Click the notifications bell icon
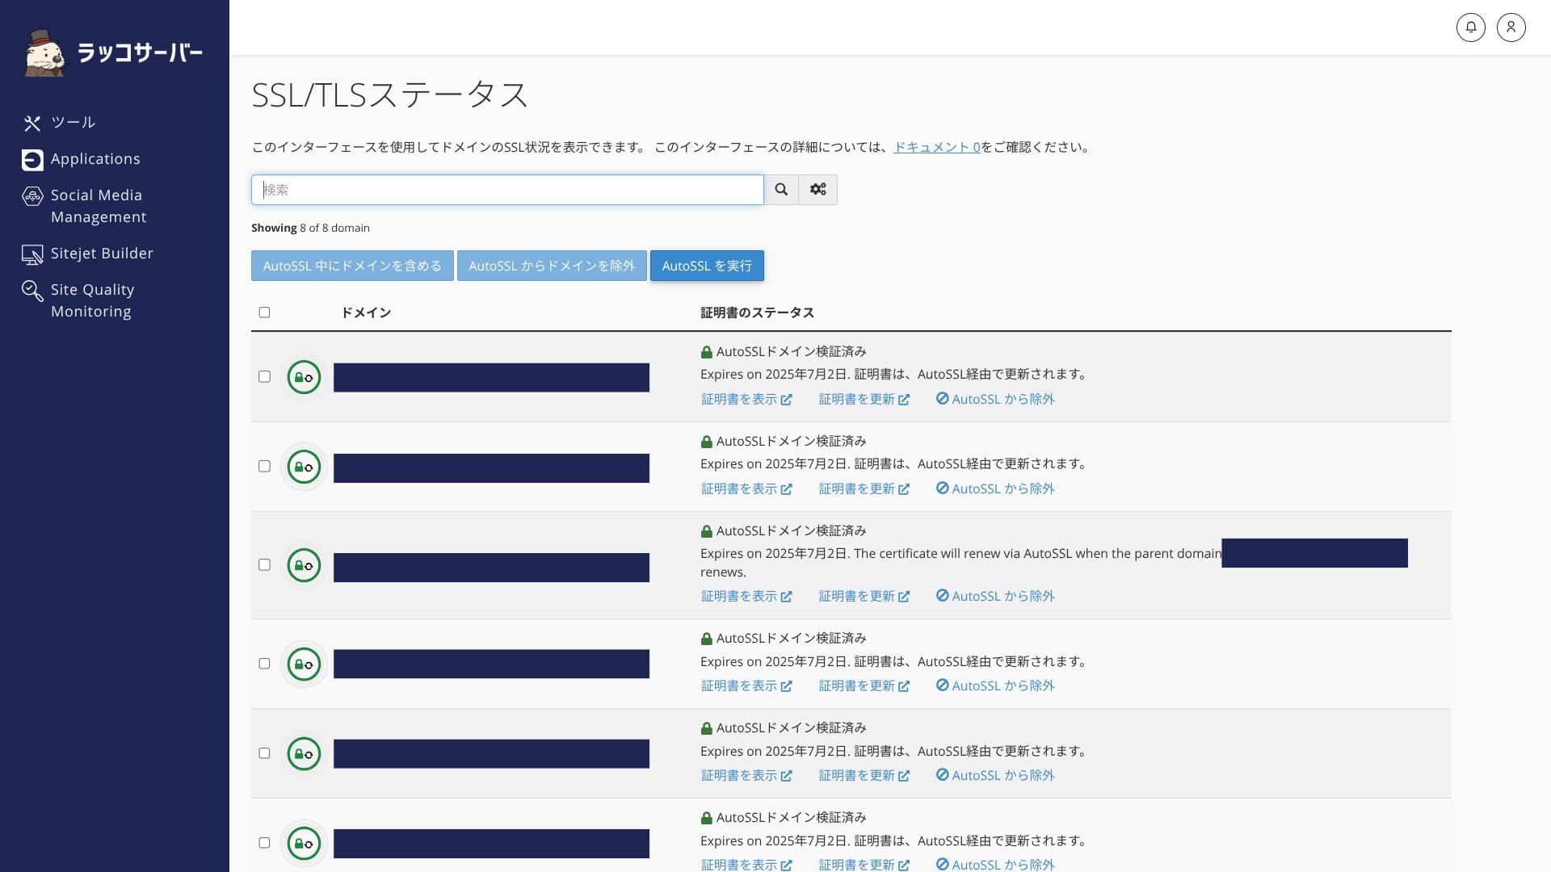Image resolution: width=1551 pixels, height=872 pixels. click(1470, 27)
